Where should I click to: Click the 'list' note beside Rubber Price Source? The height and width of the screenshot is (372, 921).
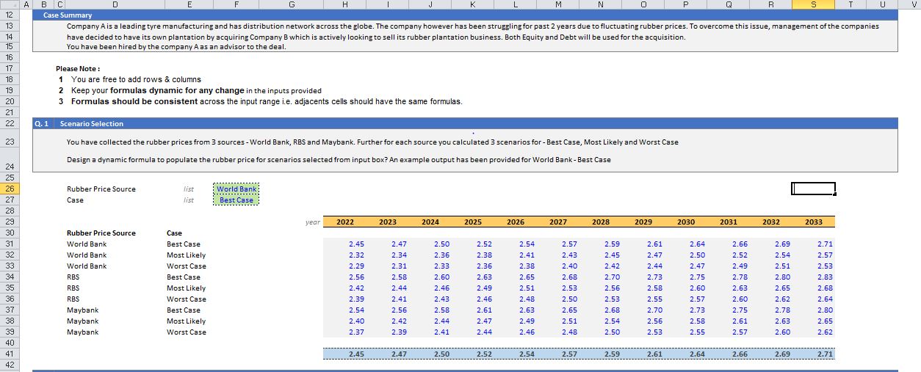pyautogui.click(x=188, y=189)
